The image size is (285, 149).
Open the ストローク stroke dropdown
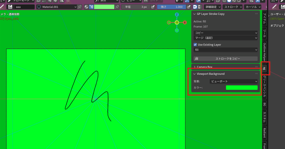[233, 7]
